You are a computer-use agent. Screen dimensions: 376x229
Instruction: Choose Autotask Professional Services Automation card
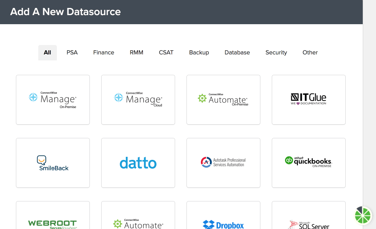click(223, 163)
